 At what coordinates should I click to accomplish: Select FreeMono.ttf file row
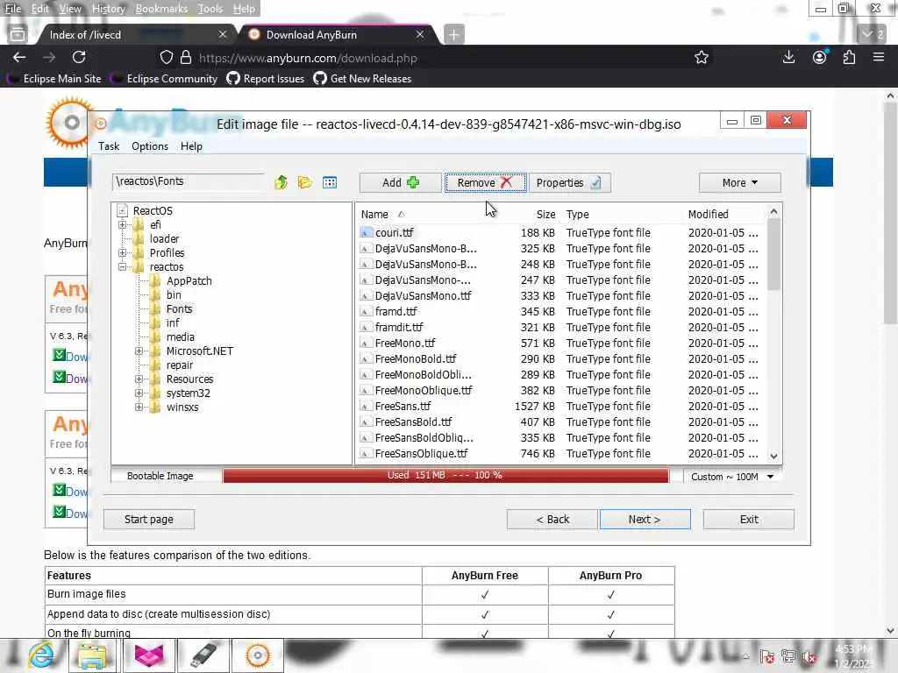coord(561,344)
